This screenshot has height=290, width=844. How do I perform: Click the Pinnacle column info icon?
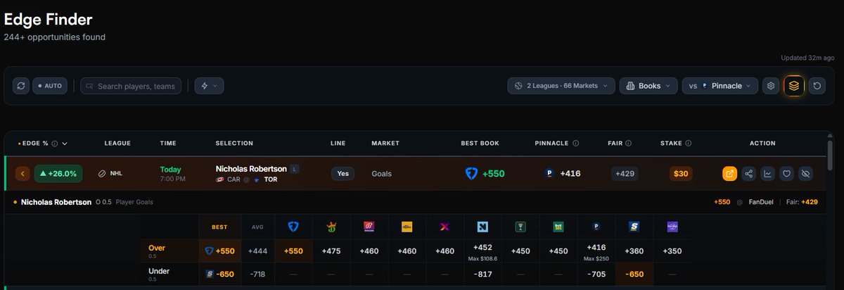point(575,144)
